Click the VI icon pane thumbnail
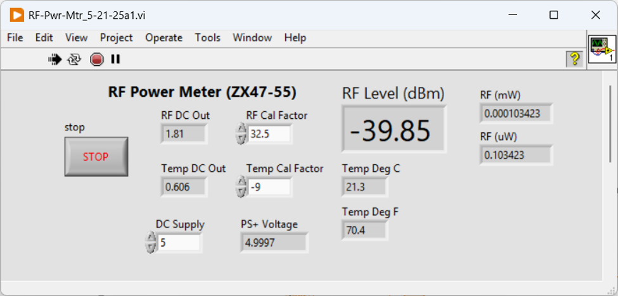This screenshot has width=619, height=296. tap(602, 49)
